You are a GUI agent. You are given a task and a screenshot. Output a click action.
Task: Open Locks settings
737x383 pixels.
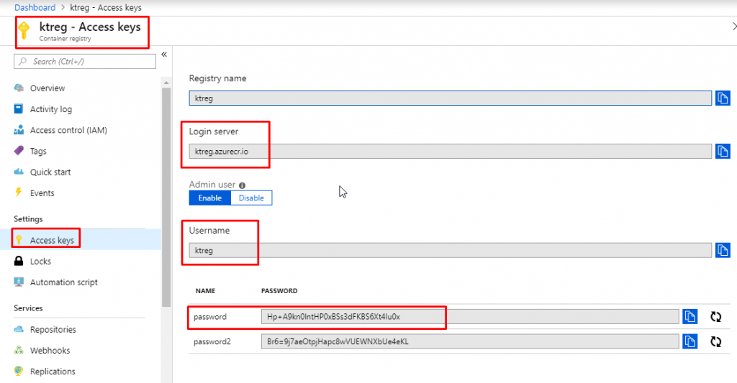40,262
